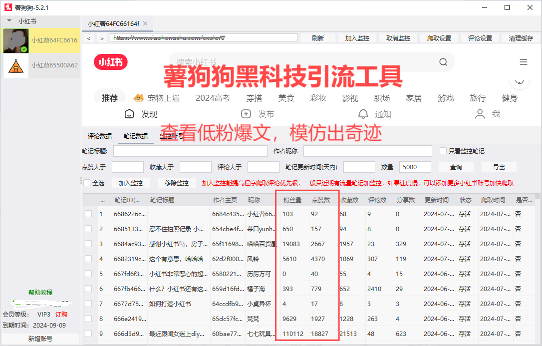Viewport: 542px width, 346px height.
Task: Click the 导出 export button
Action: click(x=499, y=167)
